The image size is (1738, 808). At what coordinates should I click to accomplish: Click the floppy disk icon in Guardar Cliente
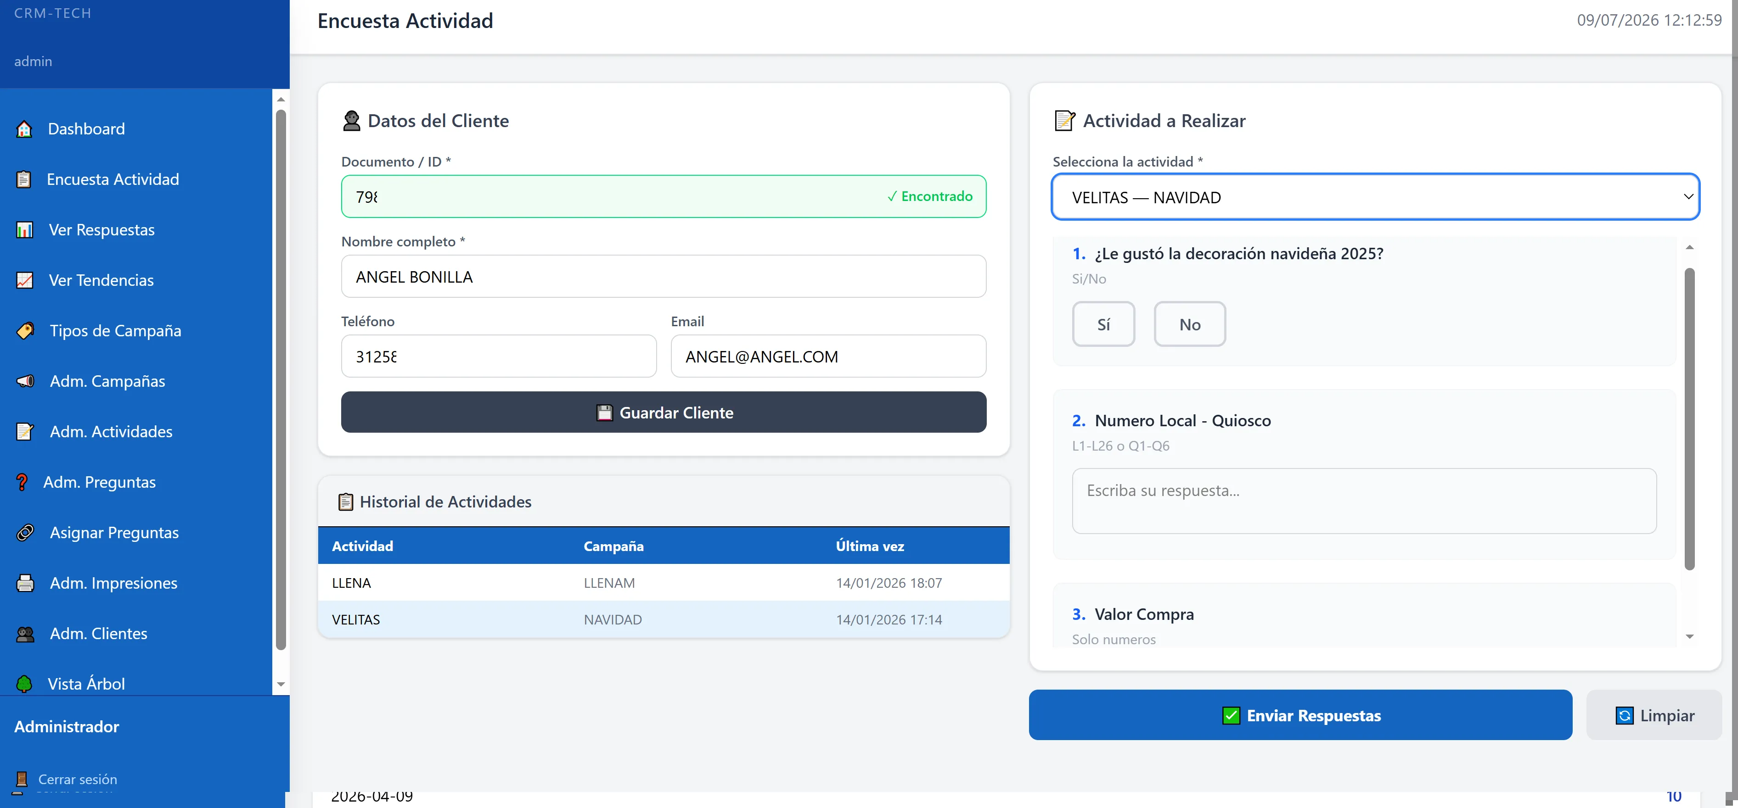coord(605,413)
